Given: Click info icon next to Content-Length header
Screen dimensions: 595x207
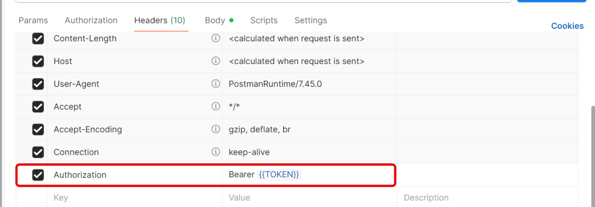Looking at the screenshot, I should [x=216, y=38].
